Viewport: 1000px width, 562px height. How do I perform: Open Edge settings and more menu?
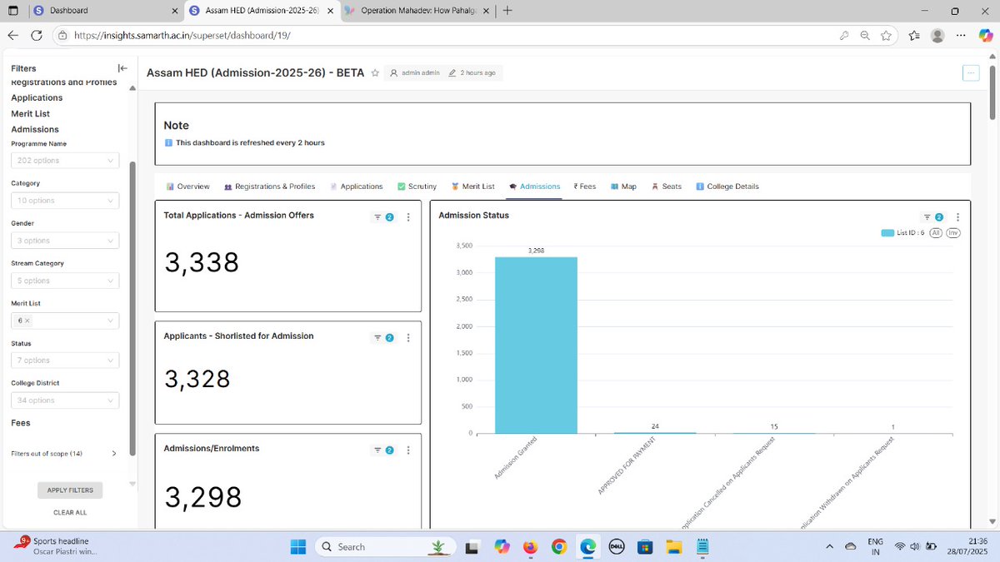pyautogui.click(x=962, y=35)
